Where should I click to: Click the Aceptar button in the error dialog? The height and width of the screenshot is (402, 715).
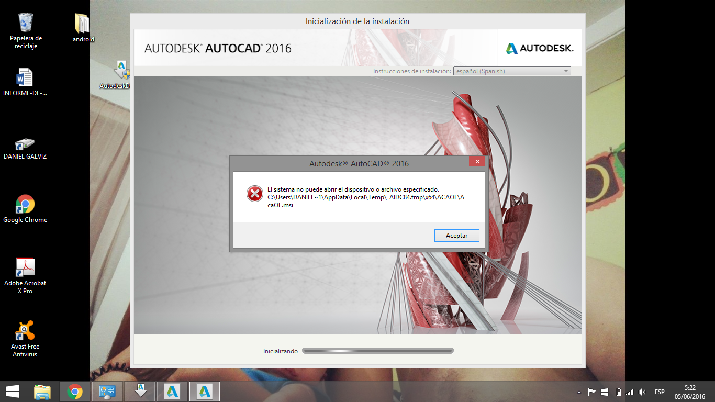click(456, 236)
